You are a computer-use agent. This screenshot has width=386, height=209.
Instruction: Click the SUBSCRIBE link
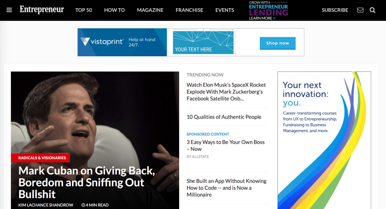point(335,10)
